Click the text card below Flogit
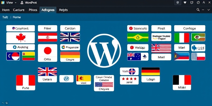Screen dimensions: 212x106 [161, 37]
